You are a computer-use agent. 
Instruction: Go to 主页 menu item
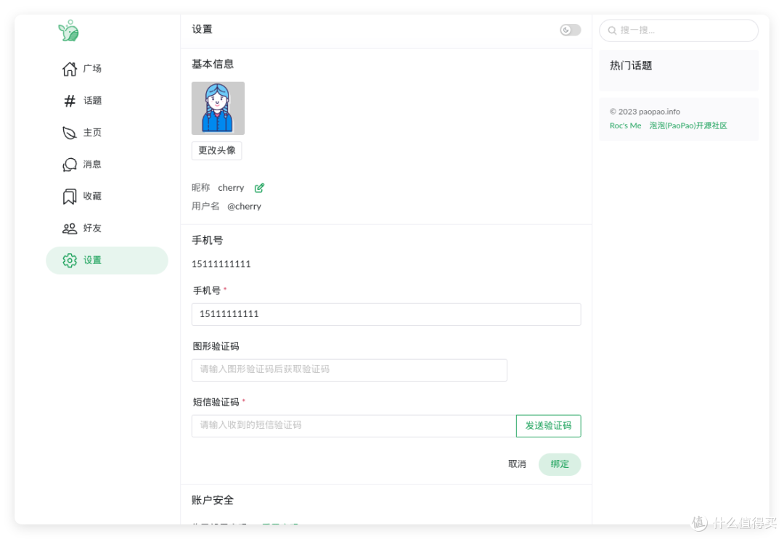(x=107, y=133)
